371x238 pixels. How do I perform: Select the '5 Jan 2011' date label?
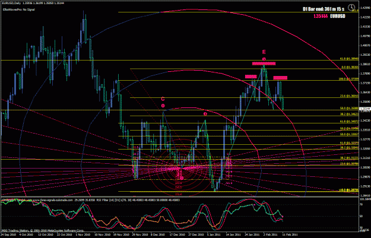(x=214, y=234)
